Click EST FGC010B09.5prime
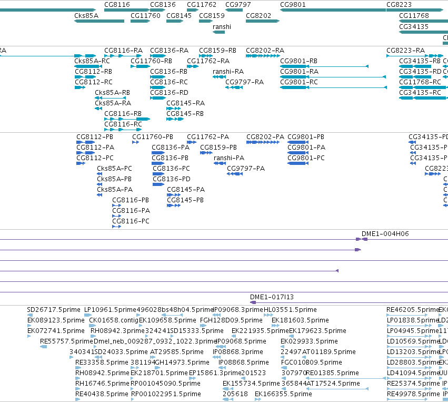Screen dimensions: 448x402 point(312,362)
